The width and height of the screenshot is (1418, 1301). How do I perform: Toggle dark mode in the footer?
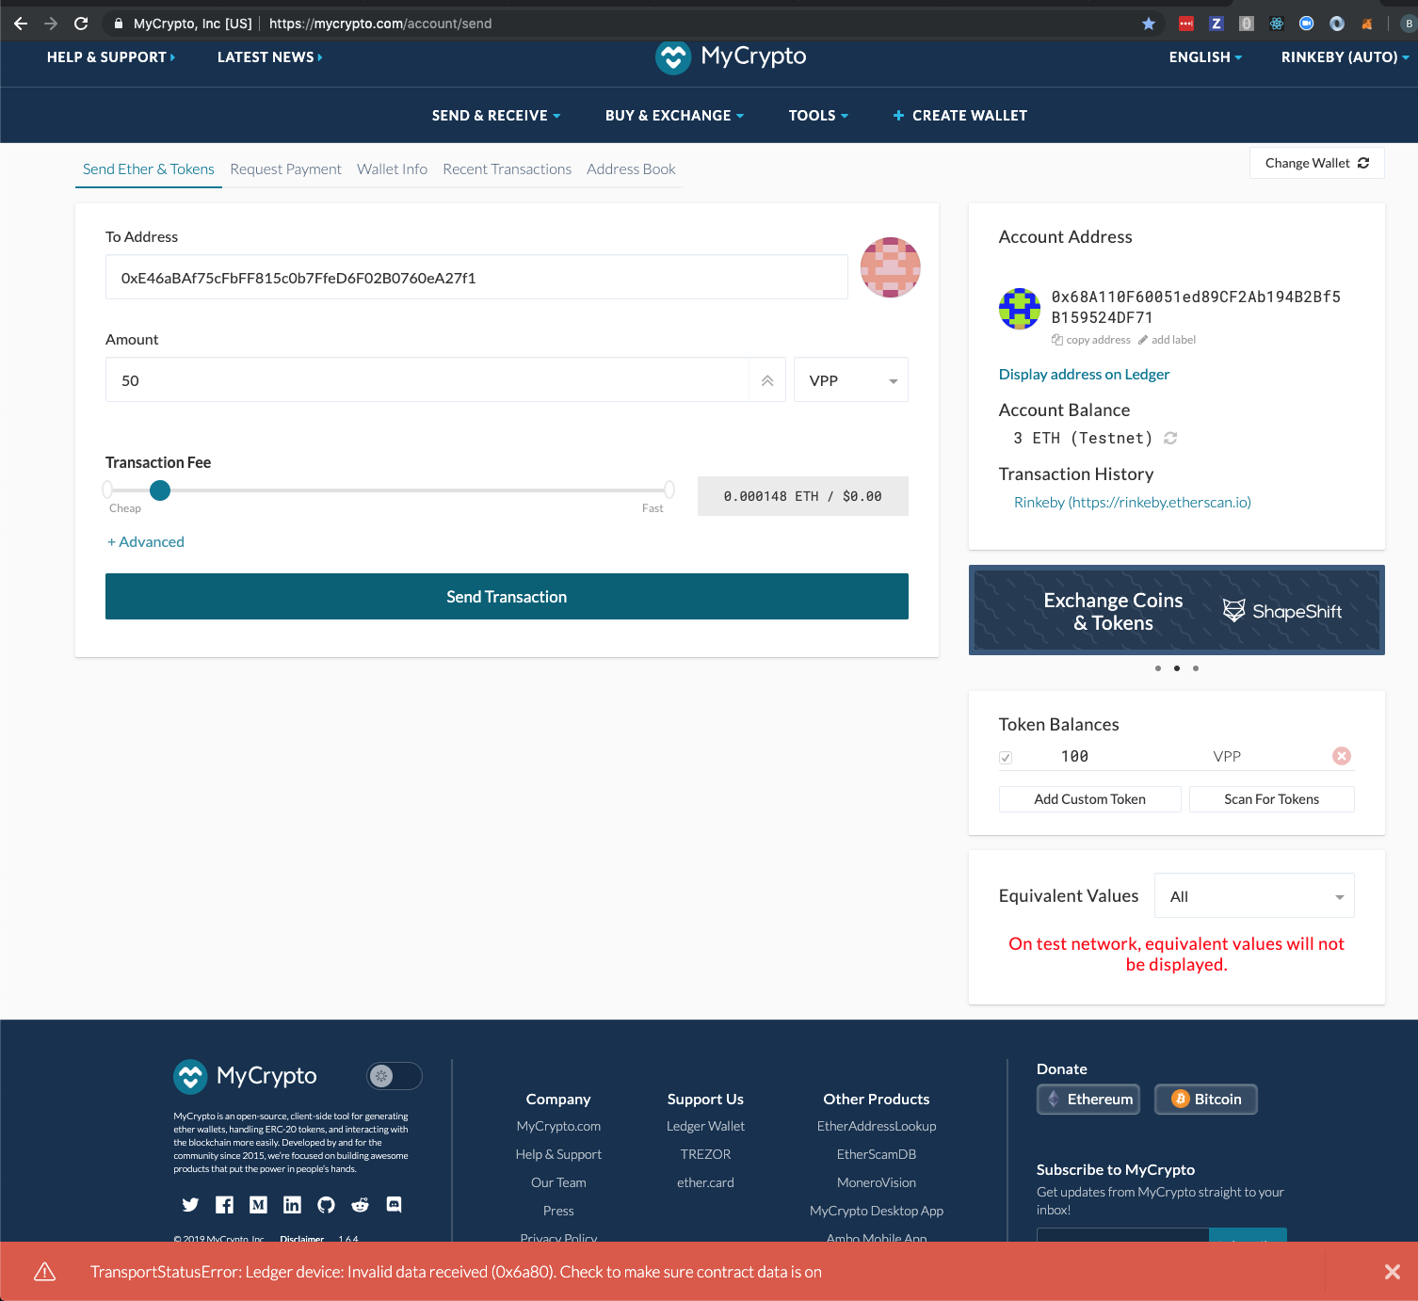click(394, 1076)
